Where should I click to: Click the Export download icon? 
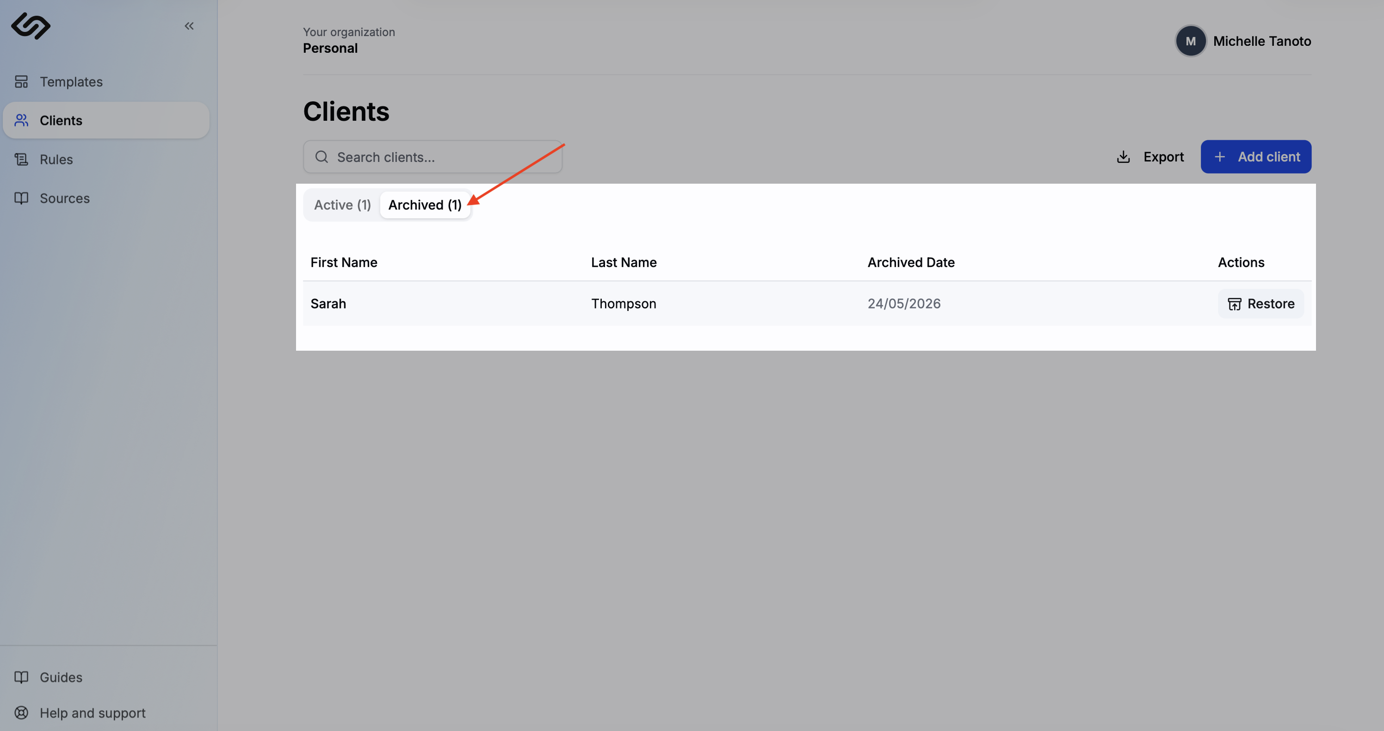pyautogui.click(x=1123, y=157)
